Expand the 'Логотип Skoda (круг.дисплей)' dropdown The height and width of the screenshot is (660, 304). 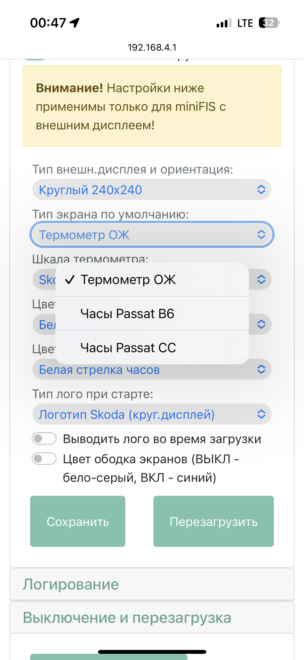coord(152,414)
